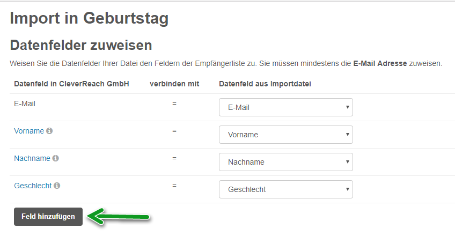
Task: Open the Nachname field link
Action: (32, 158)
